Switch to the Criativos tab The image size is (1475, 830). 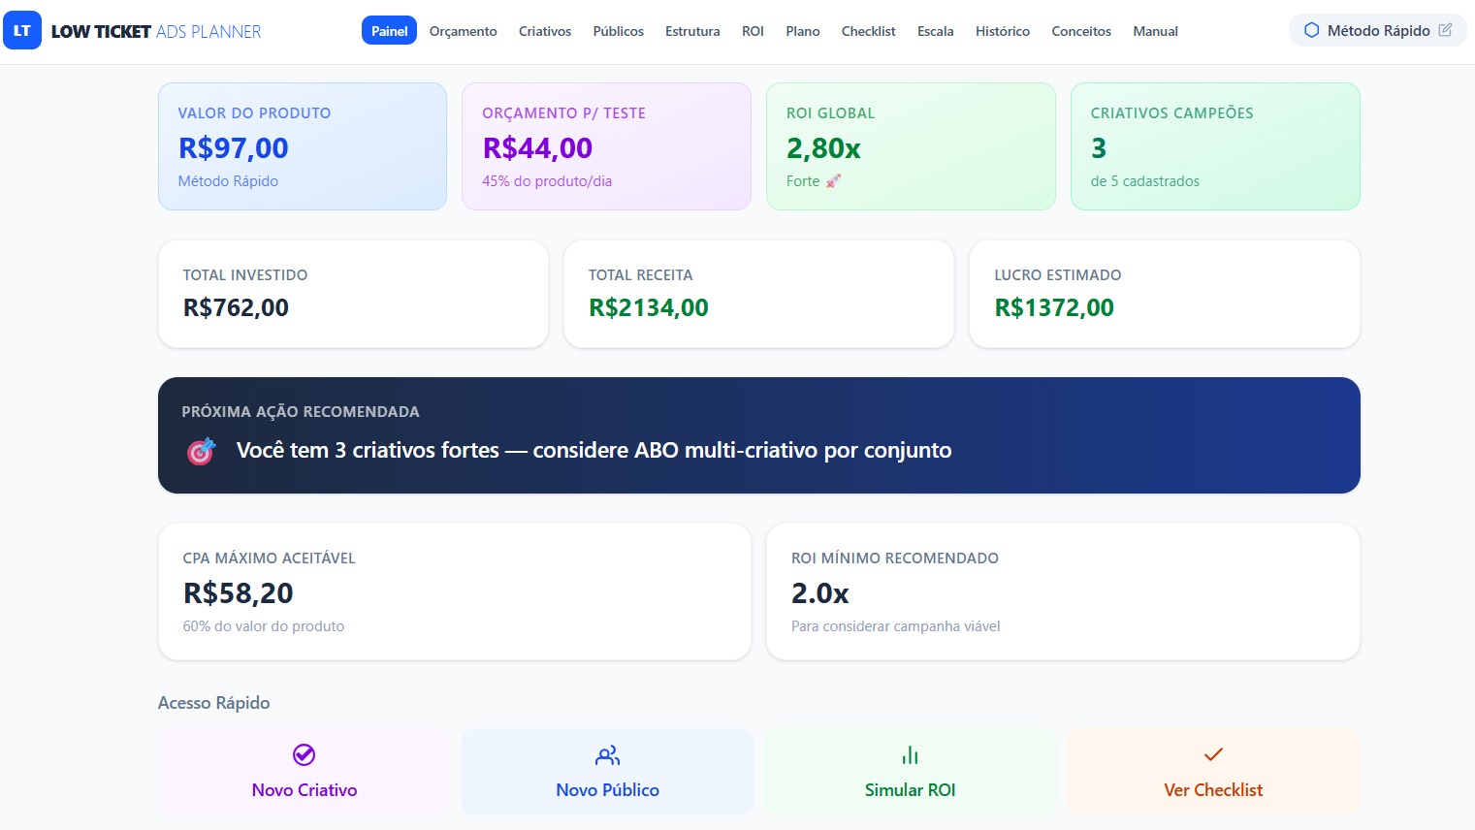click(x=545, y=31)
